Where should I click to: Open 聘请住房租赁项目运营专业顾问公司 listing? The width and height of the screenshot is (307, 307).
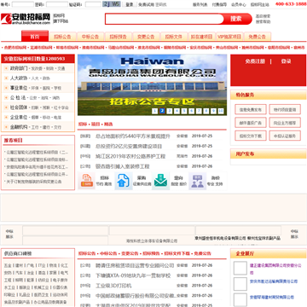tap(135, 265)
